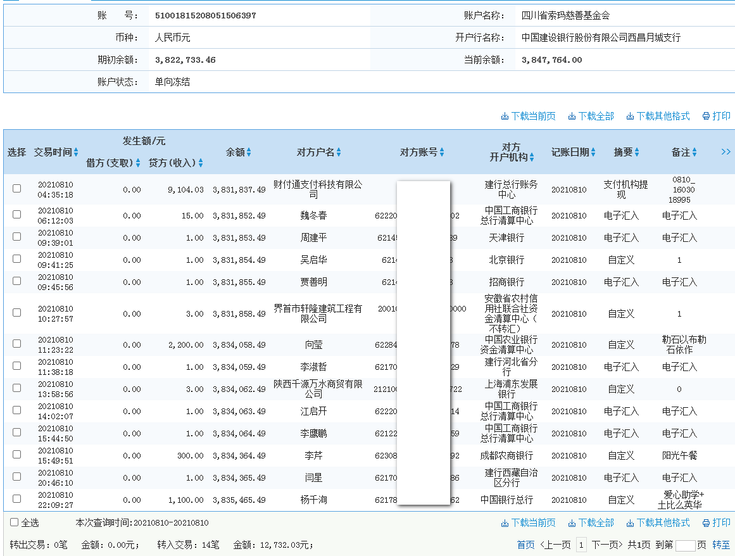Screen dimensions: 735x556
Task: Click the top 打印 print icon
Action: point(716,117)
